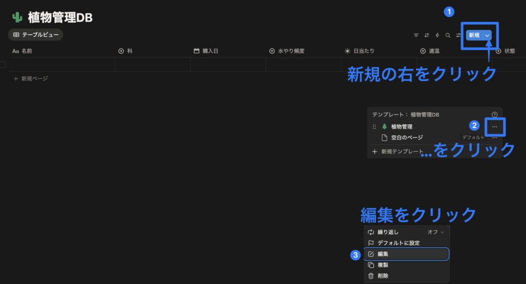Viewport: 526px width, 284px height.
Task: Open the filter icon in the toolbar
Action: tap(416, 35)
